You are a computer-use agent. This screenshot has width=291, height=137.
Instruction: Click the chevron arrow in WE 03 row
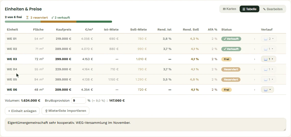254,59
